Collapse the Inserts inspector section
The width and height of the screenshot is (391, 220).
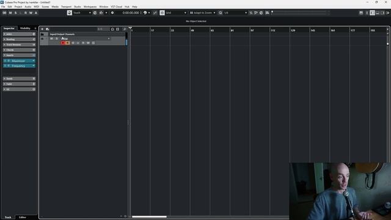[19, 55]
